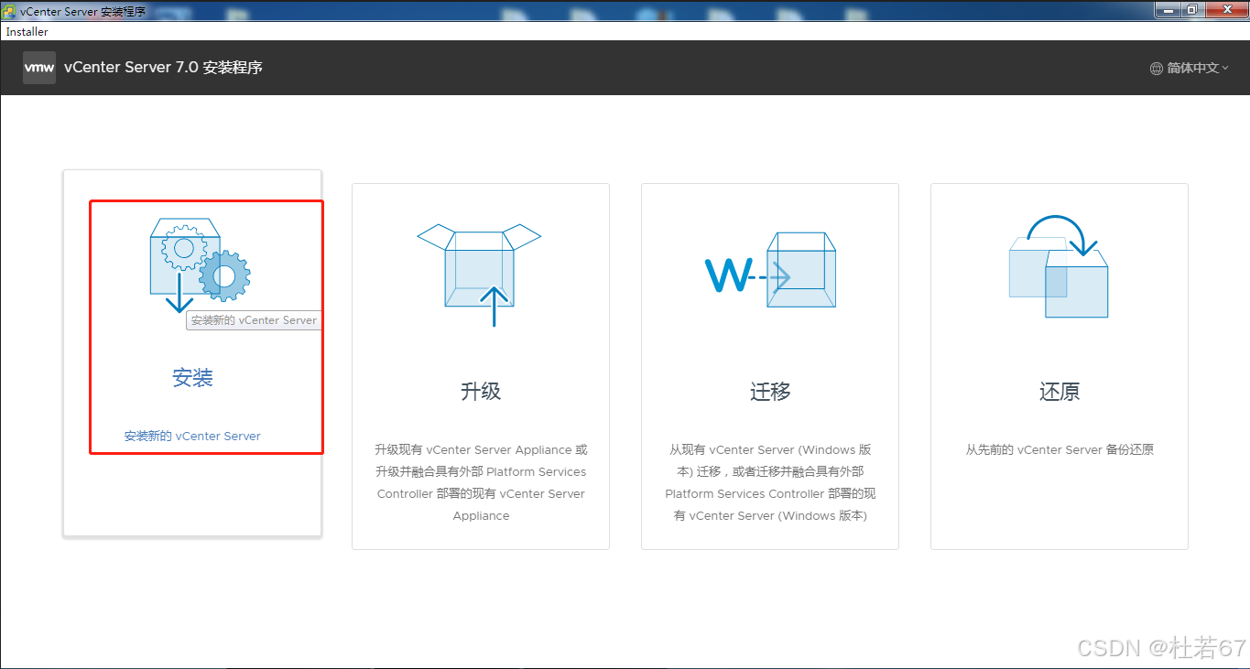Select the 安装 heading

pyautogui.click(x=192, y=378)
